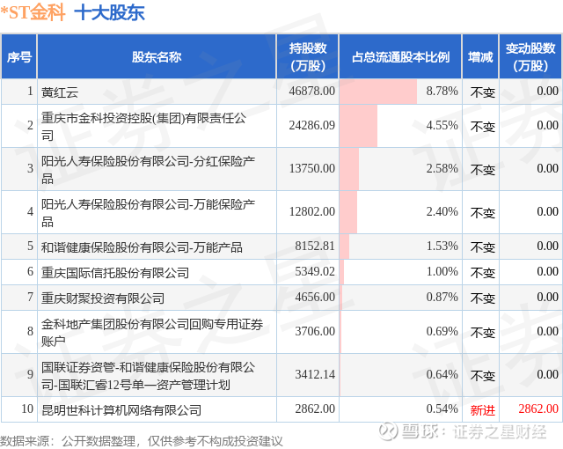
Task: Select 阳光人寿保险股份有限公司-分红保险产品 name
Action: [x=148, y=169]
